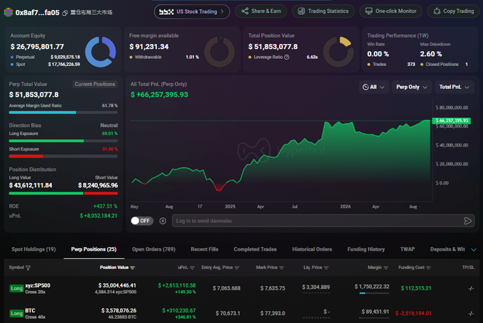Click the uPnL value +8,052,184.21

click(99, 216)
